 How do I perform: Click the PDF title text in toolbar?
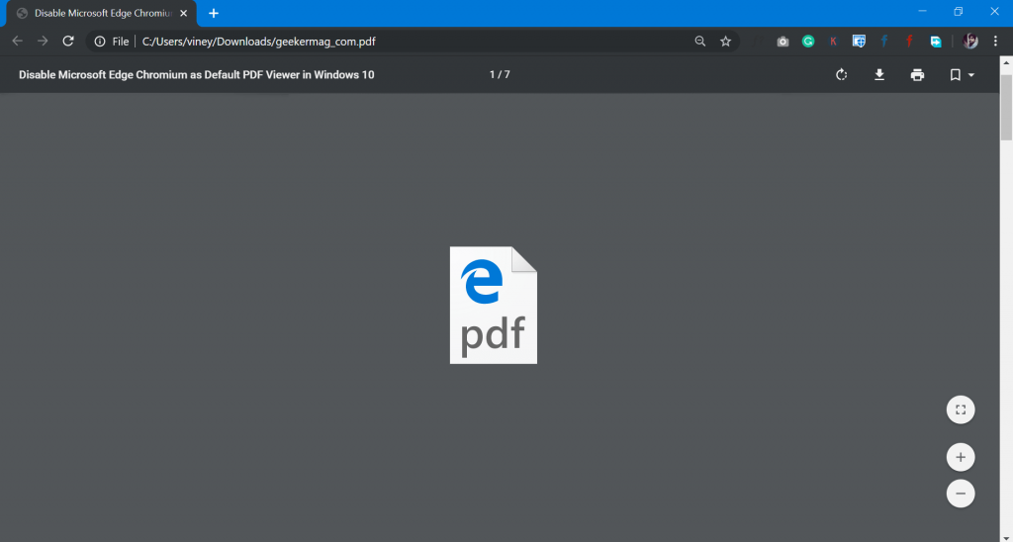click(197, 75)
